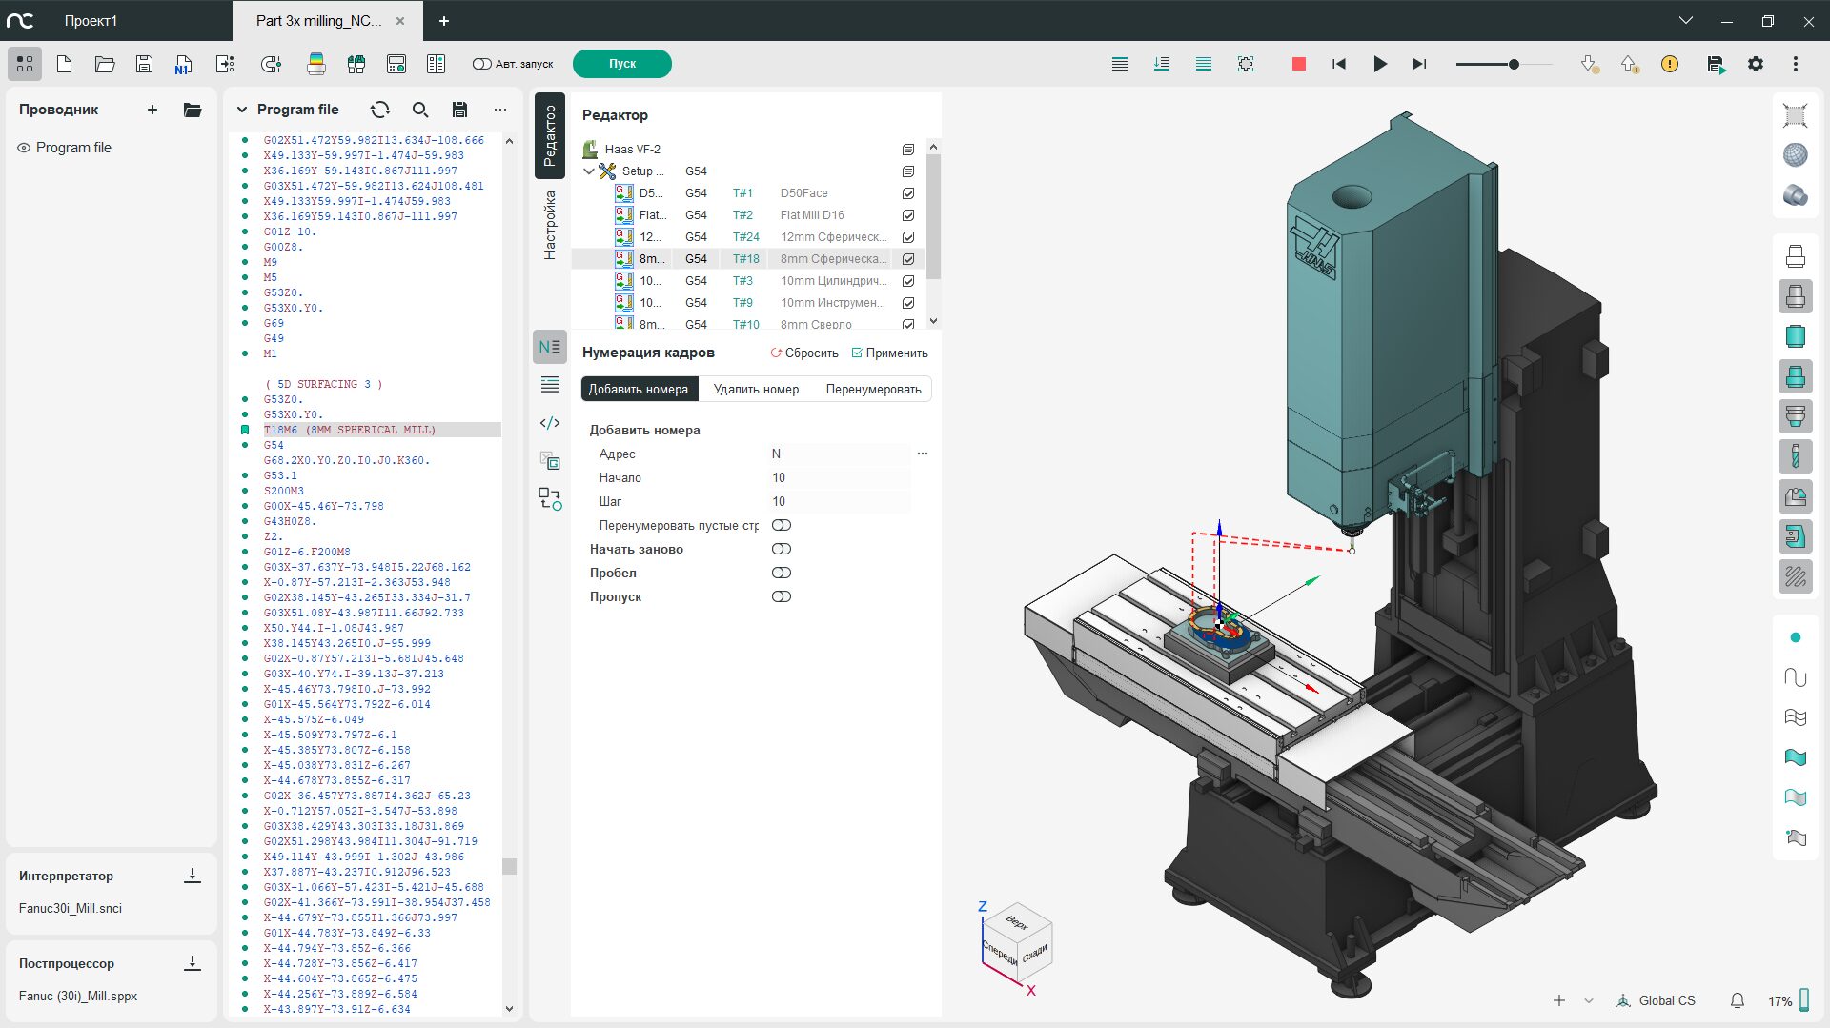Click the search icon in Program file panel
This screenshot has height=1028, width=1830.
(x=419, y=110)
